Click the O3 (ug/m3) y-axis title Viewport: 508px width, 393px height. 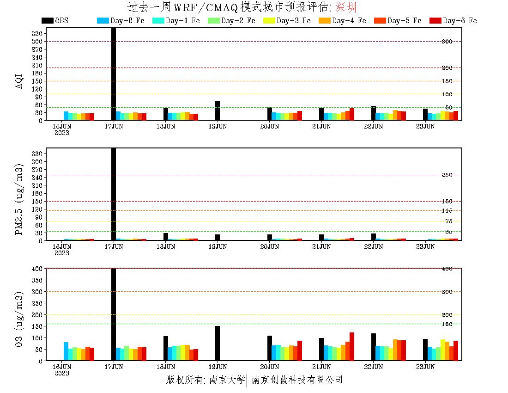(19, 319)
